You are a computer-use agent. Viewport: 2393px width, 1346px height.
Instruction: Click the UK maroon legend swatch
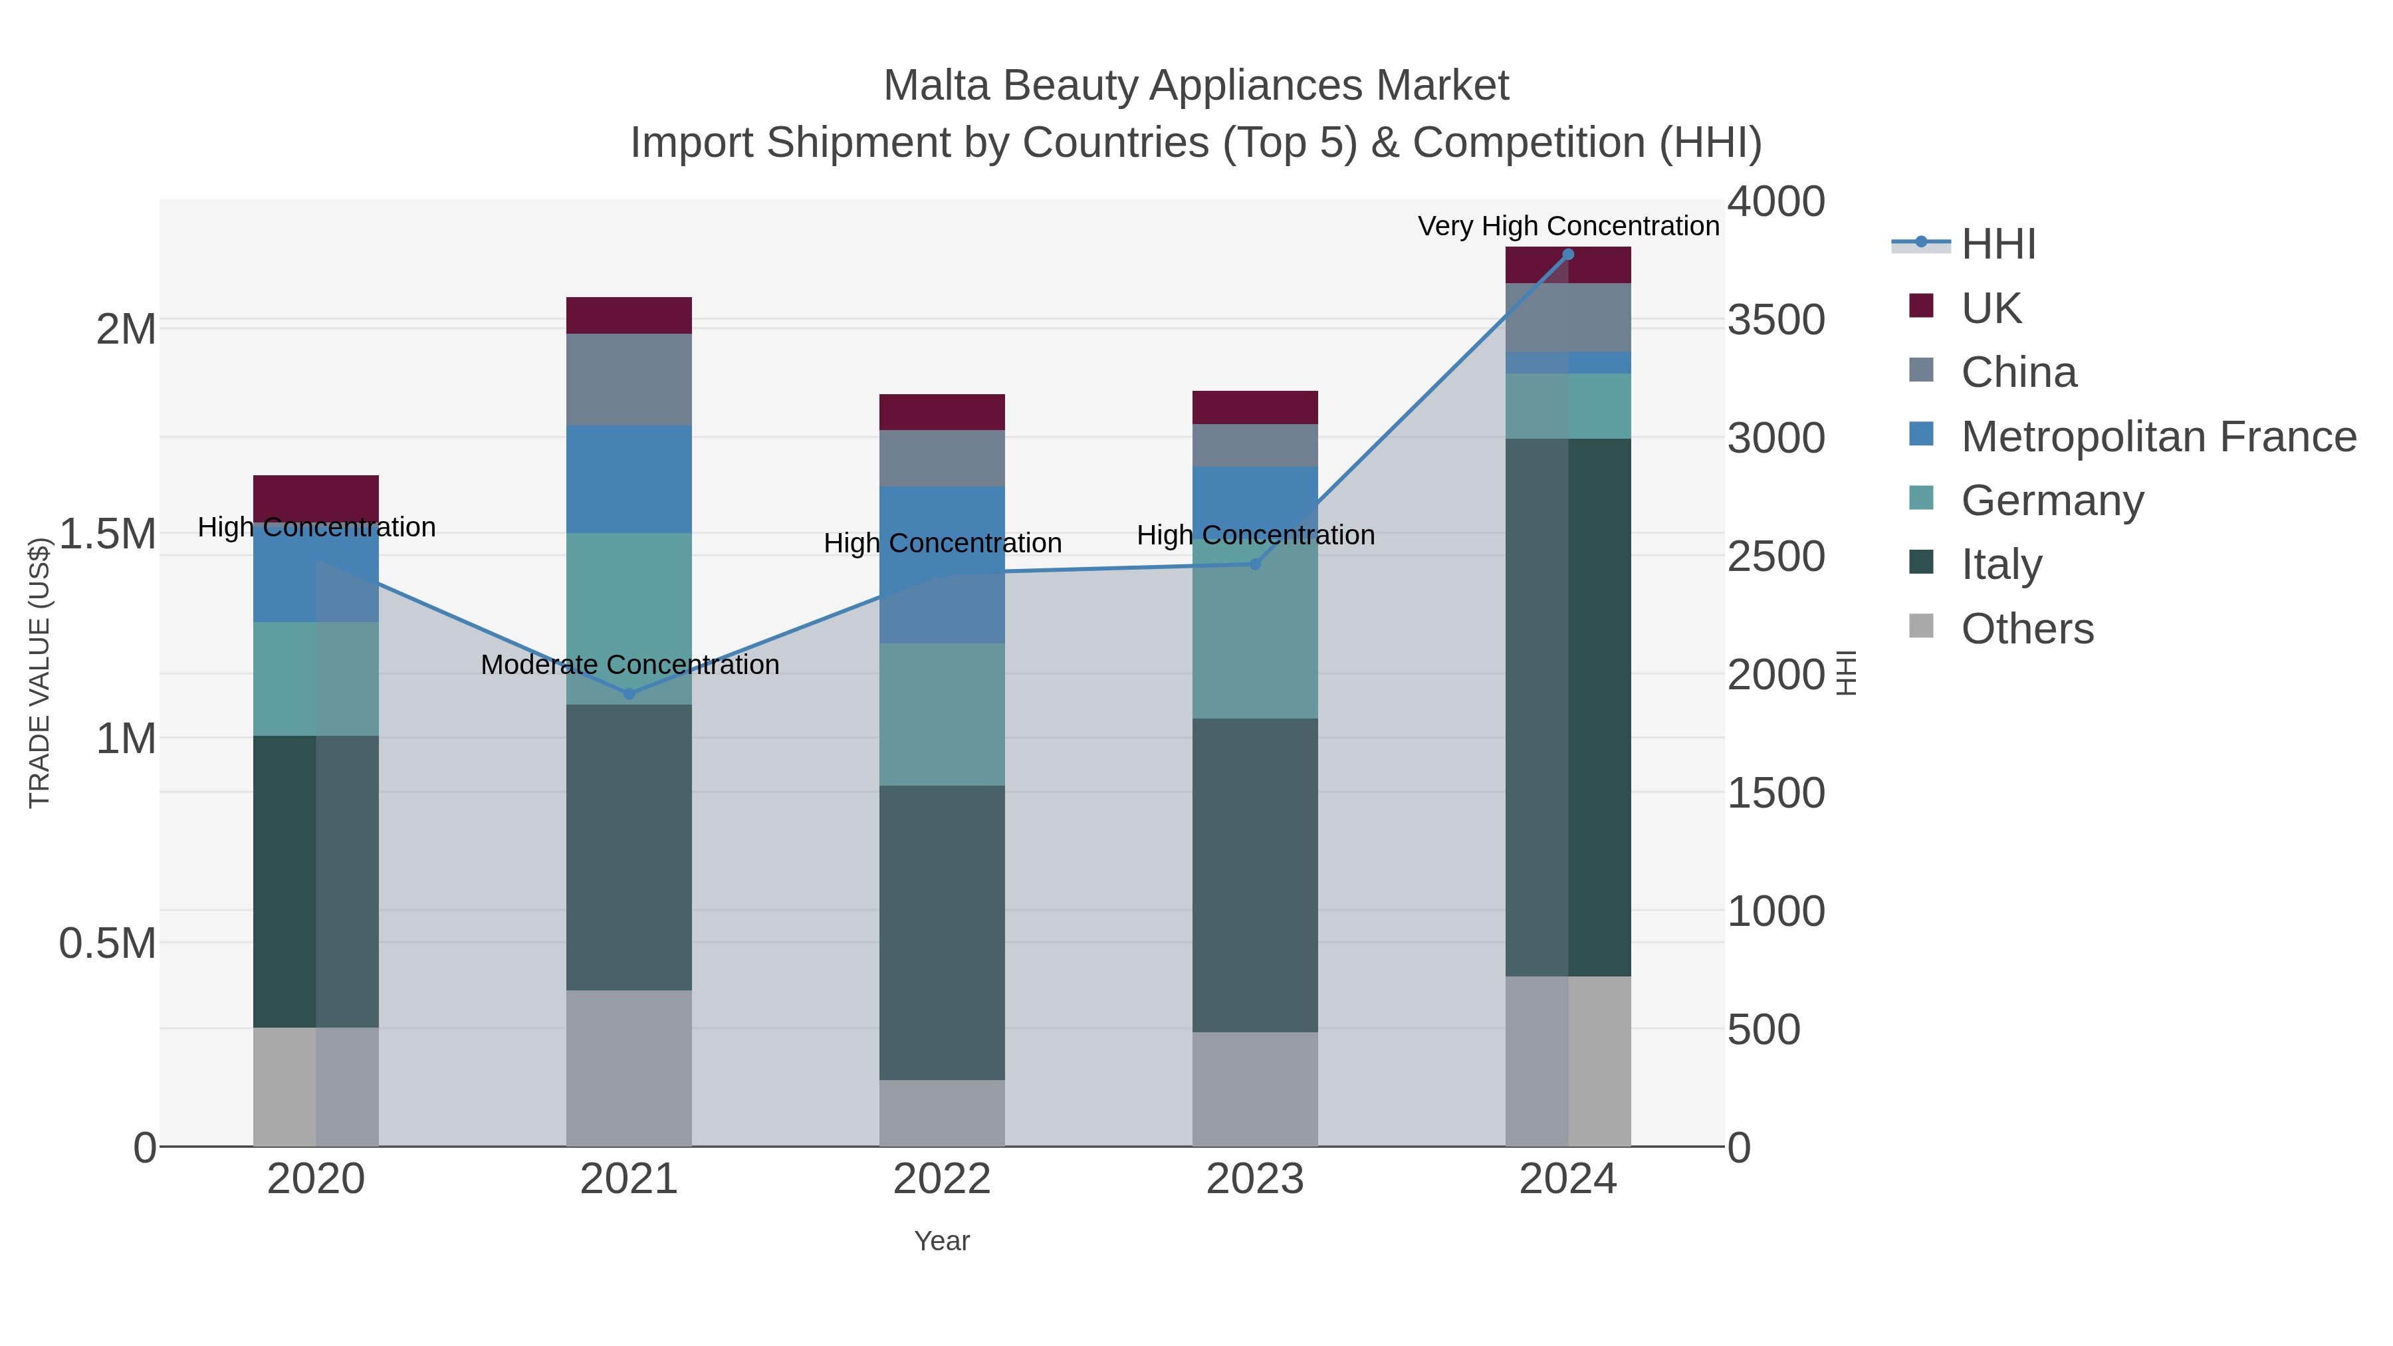pos(1921,306)
